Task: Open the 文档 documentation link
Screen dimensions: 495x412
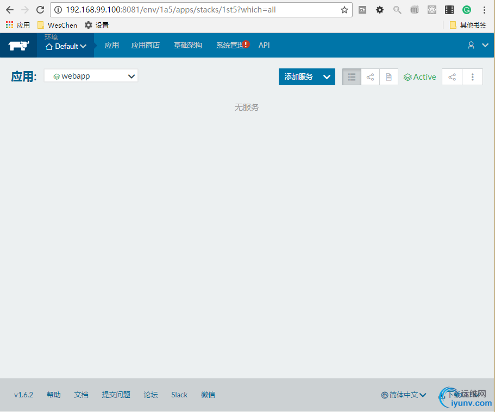Action: (81, 395)
